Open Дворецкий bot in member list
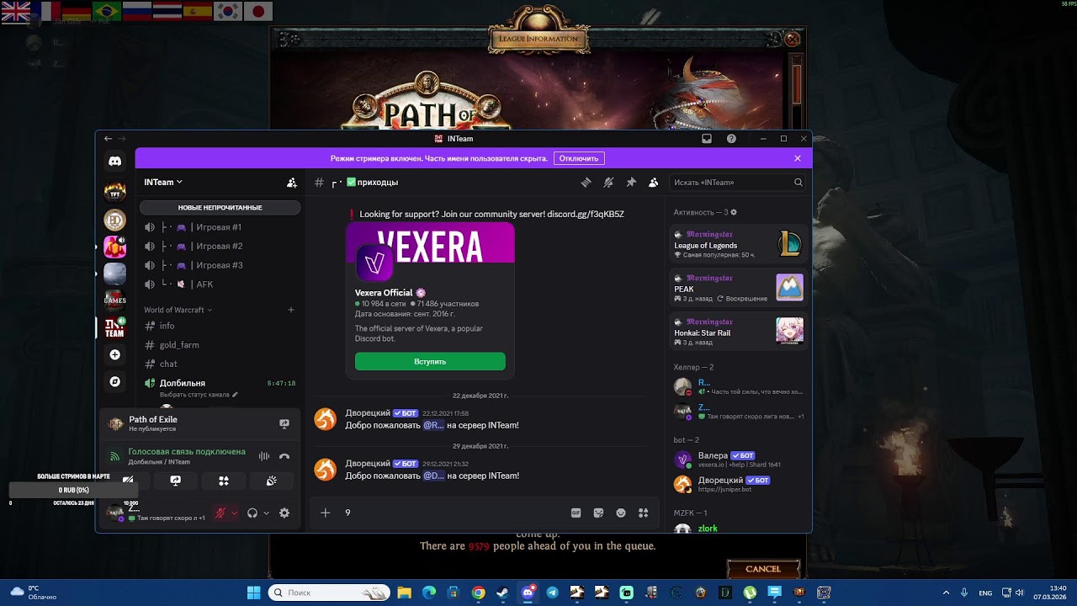Viewport: 1077px width, 606px height. coord(739,484)
